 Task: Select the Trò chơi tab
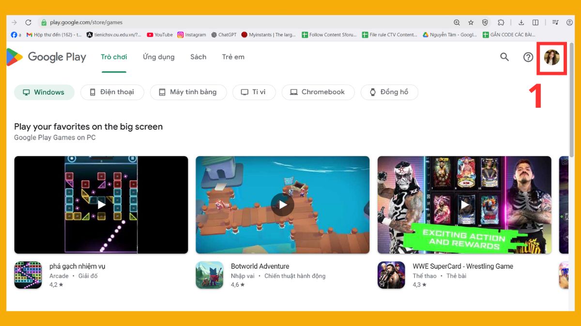point(114,57)
